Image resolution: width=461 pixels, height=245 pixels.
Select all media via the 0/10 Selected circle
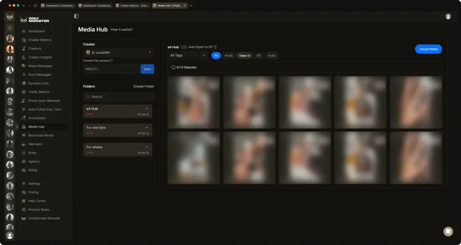coord(174,67)
